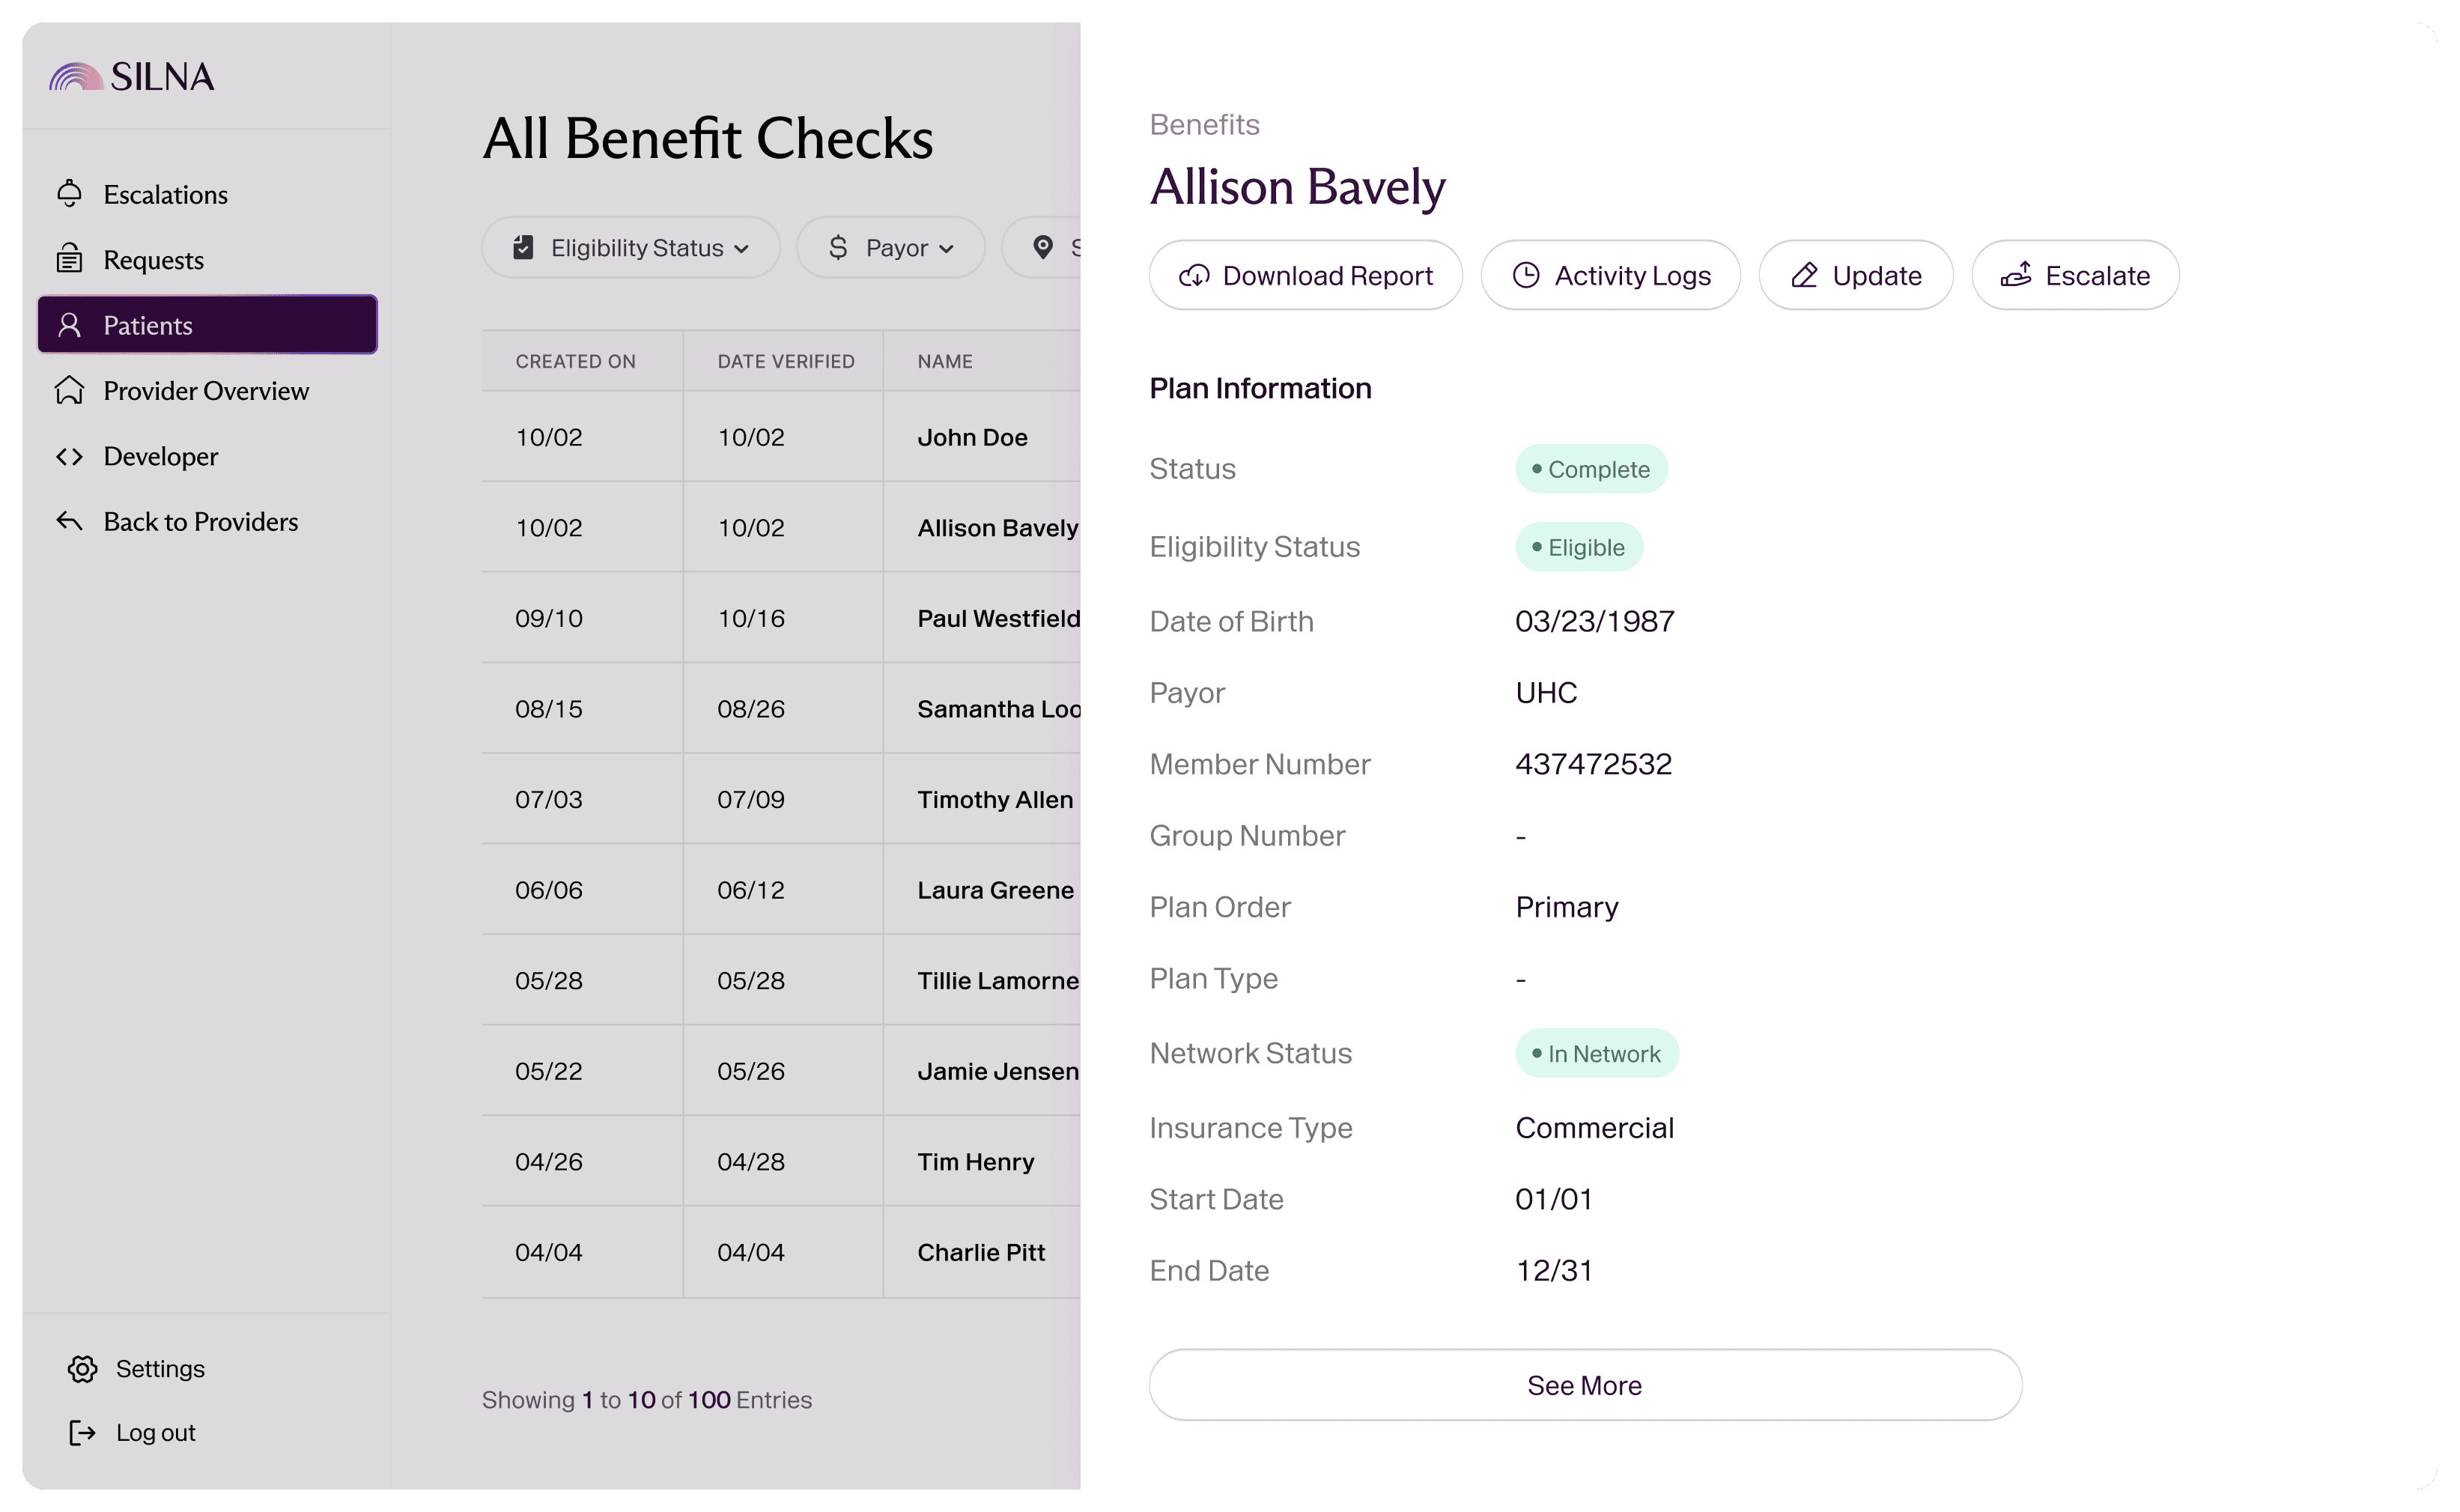The width and height of the screenshot is (2460, 1512).
Task: Open the Requests sidebar item
Action: click(153, 260)
